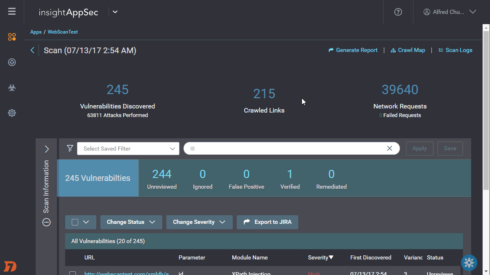Click the filter funnel icon
Viewport: 490px width, 275px height.
pyautogui.click(x=70, y=148)
